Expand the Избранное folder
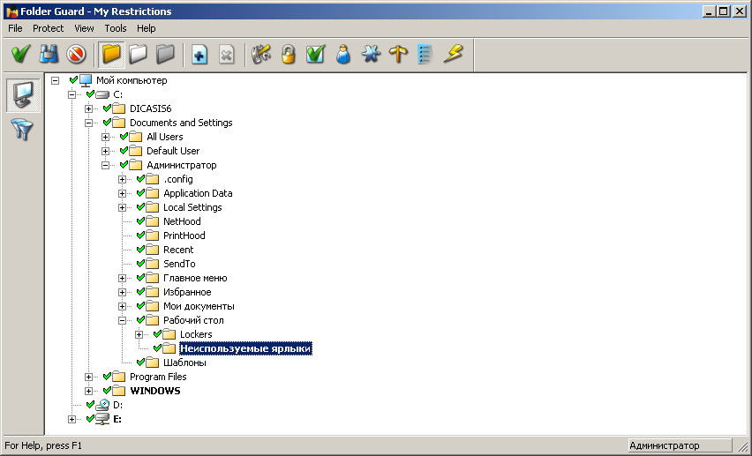752x456 pixels. coord(123,292)
